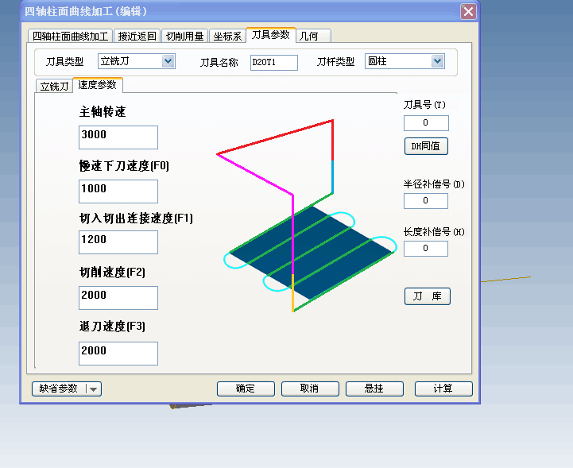This screenshot has width=573, height=468.
Task: Open the tool library with 刀库 button
Action: (x=428, y=296)
